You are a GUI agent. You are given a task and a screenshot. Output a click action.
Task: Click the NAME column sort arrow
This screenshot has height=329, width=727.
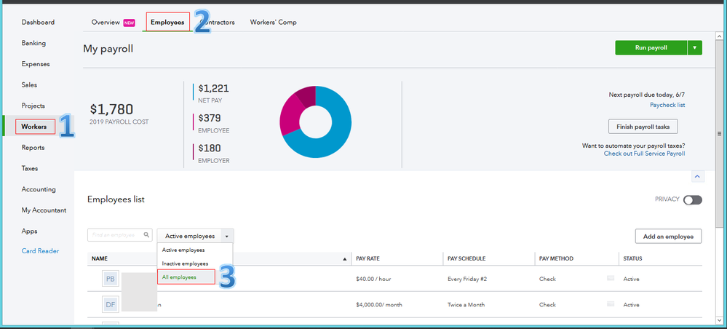pyautogui.click(x=344, y=259)
